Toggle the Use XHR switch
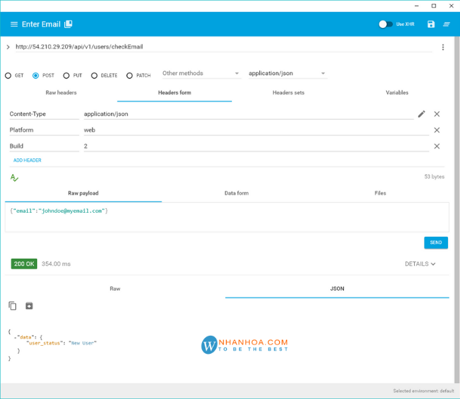460x399 pixels. (385, 24)
